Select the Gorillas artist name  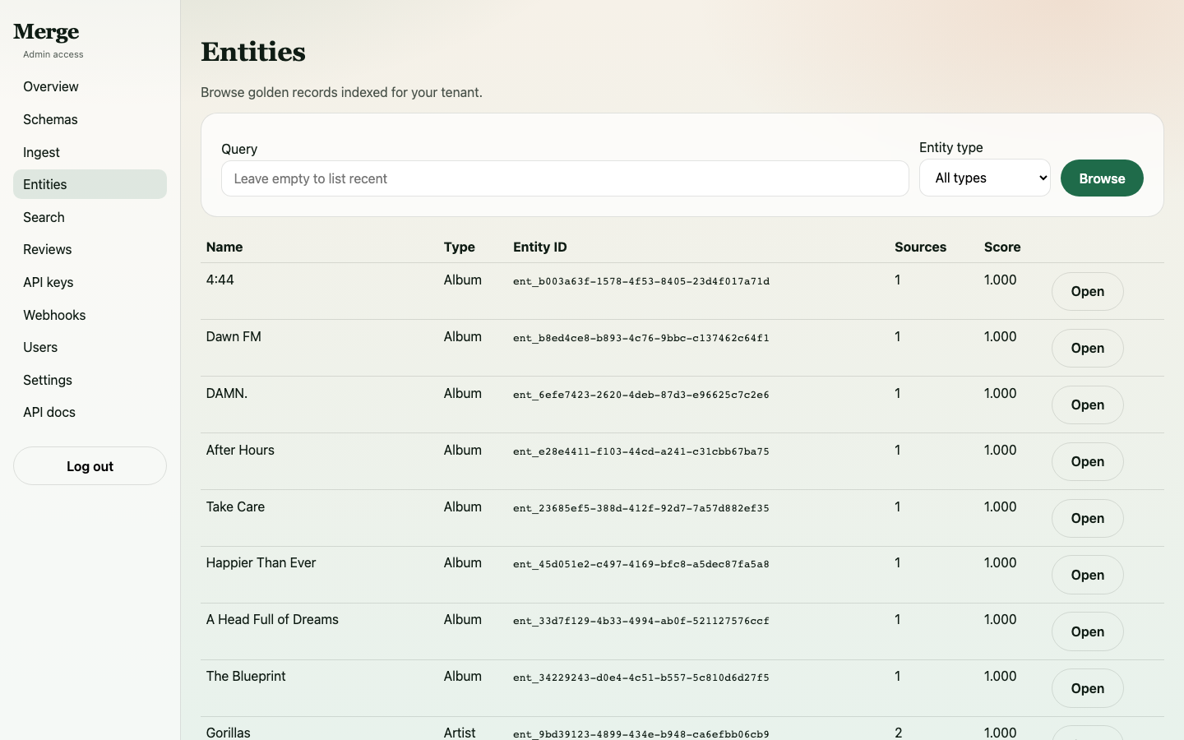pos(229,733)
